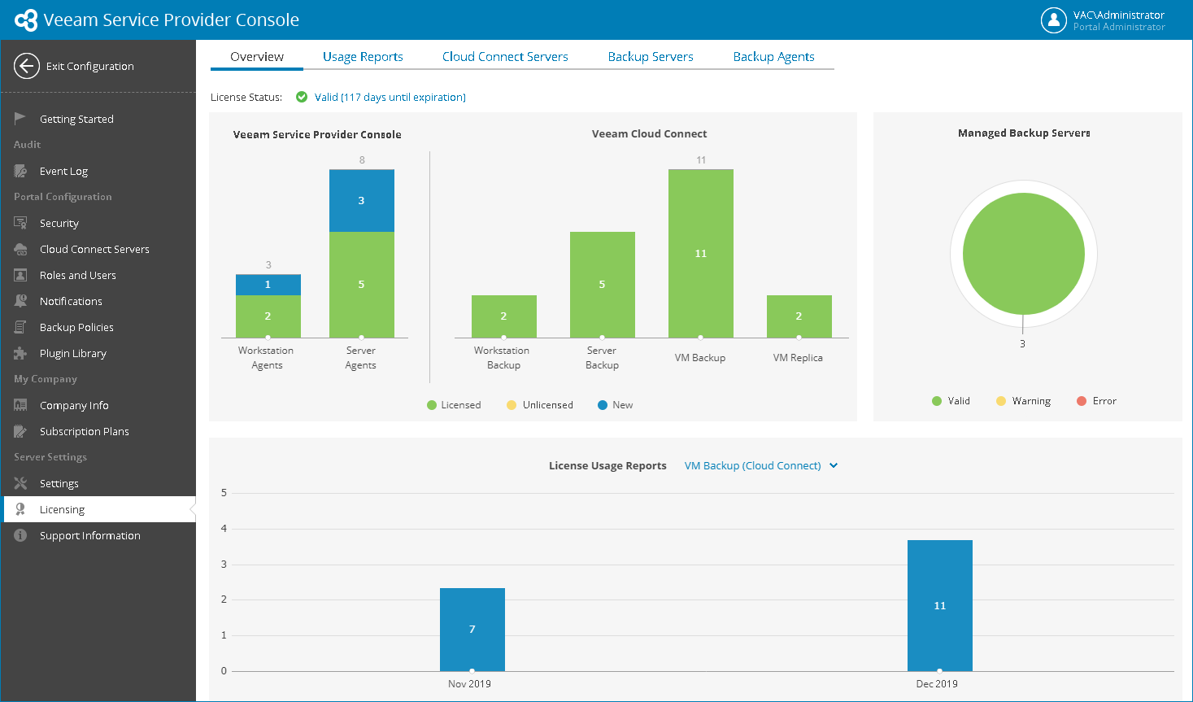Click the green Licensed segment of Server Agents

361,285
